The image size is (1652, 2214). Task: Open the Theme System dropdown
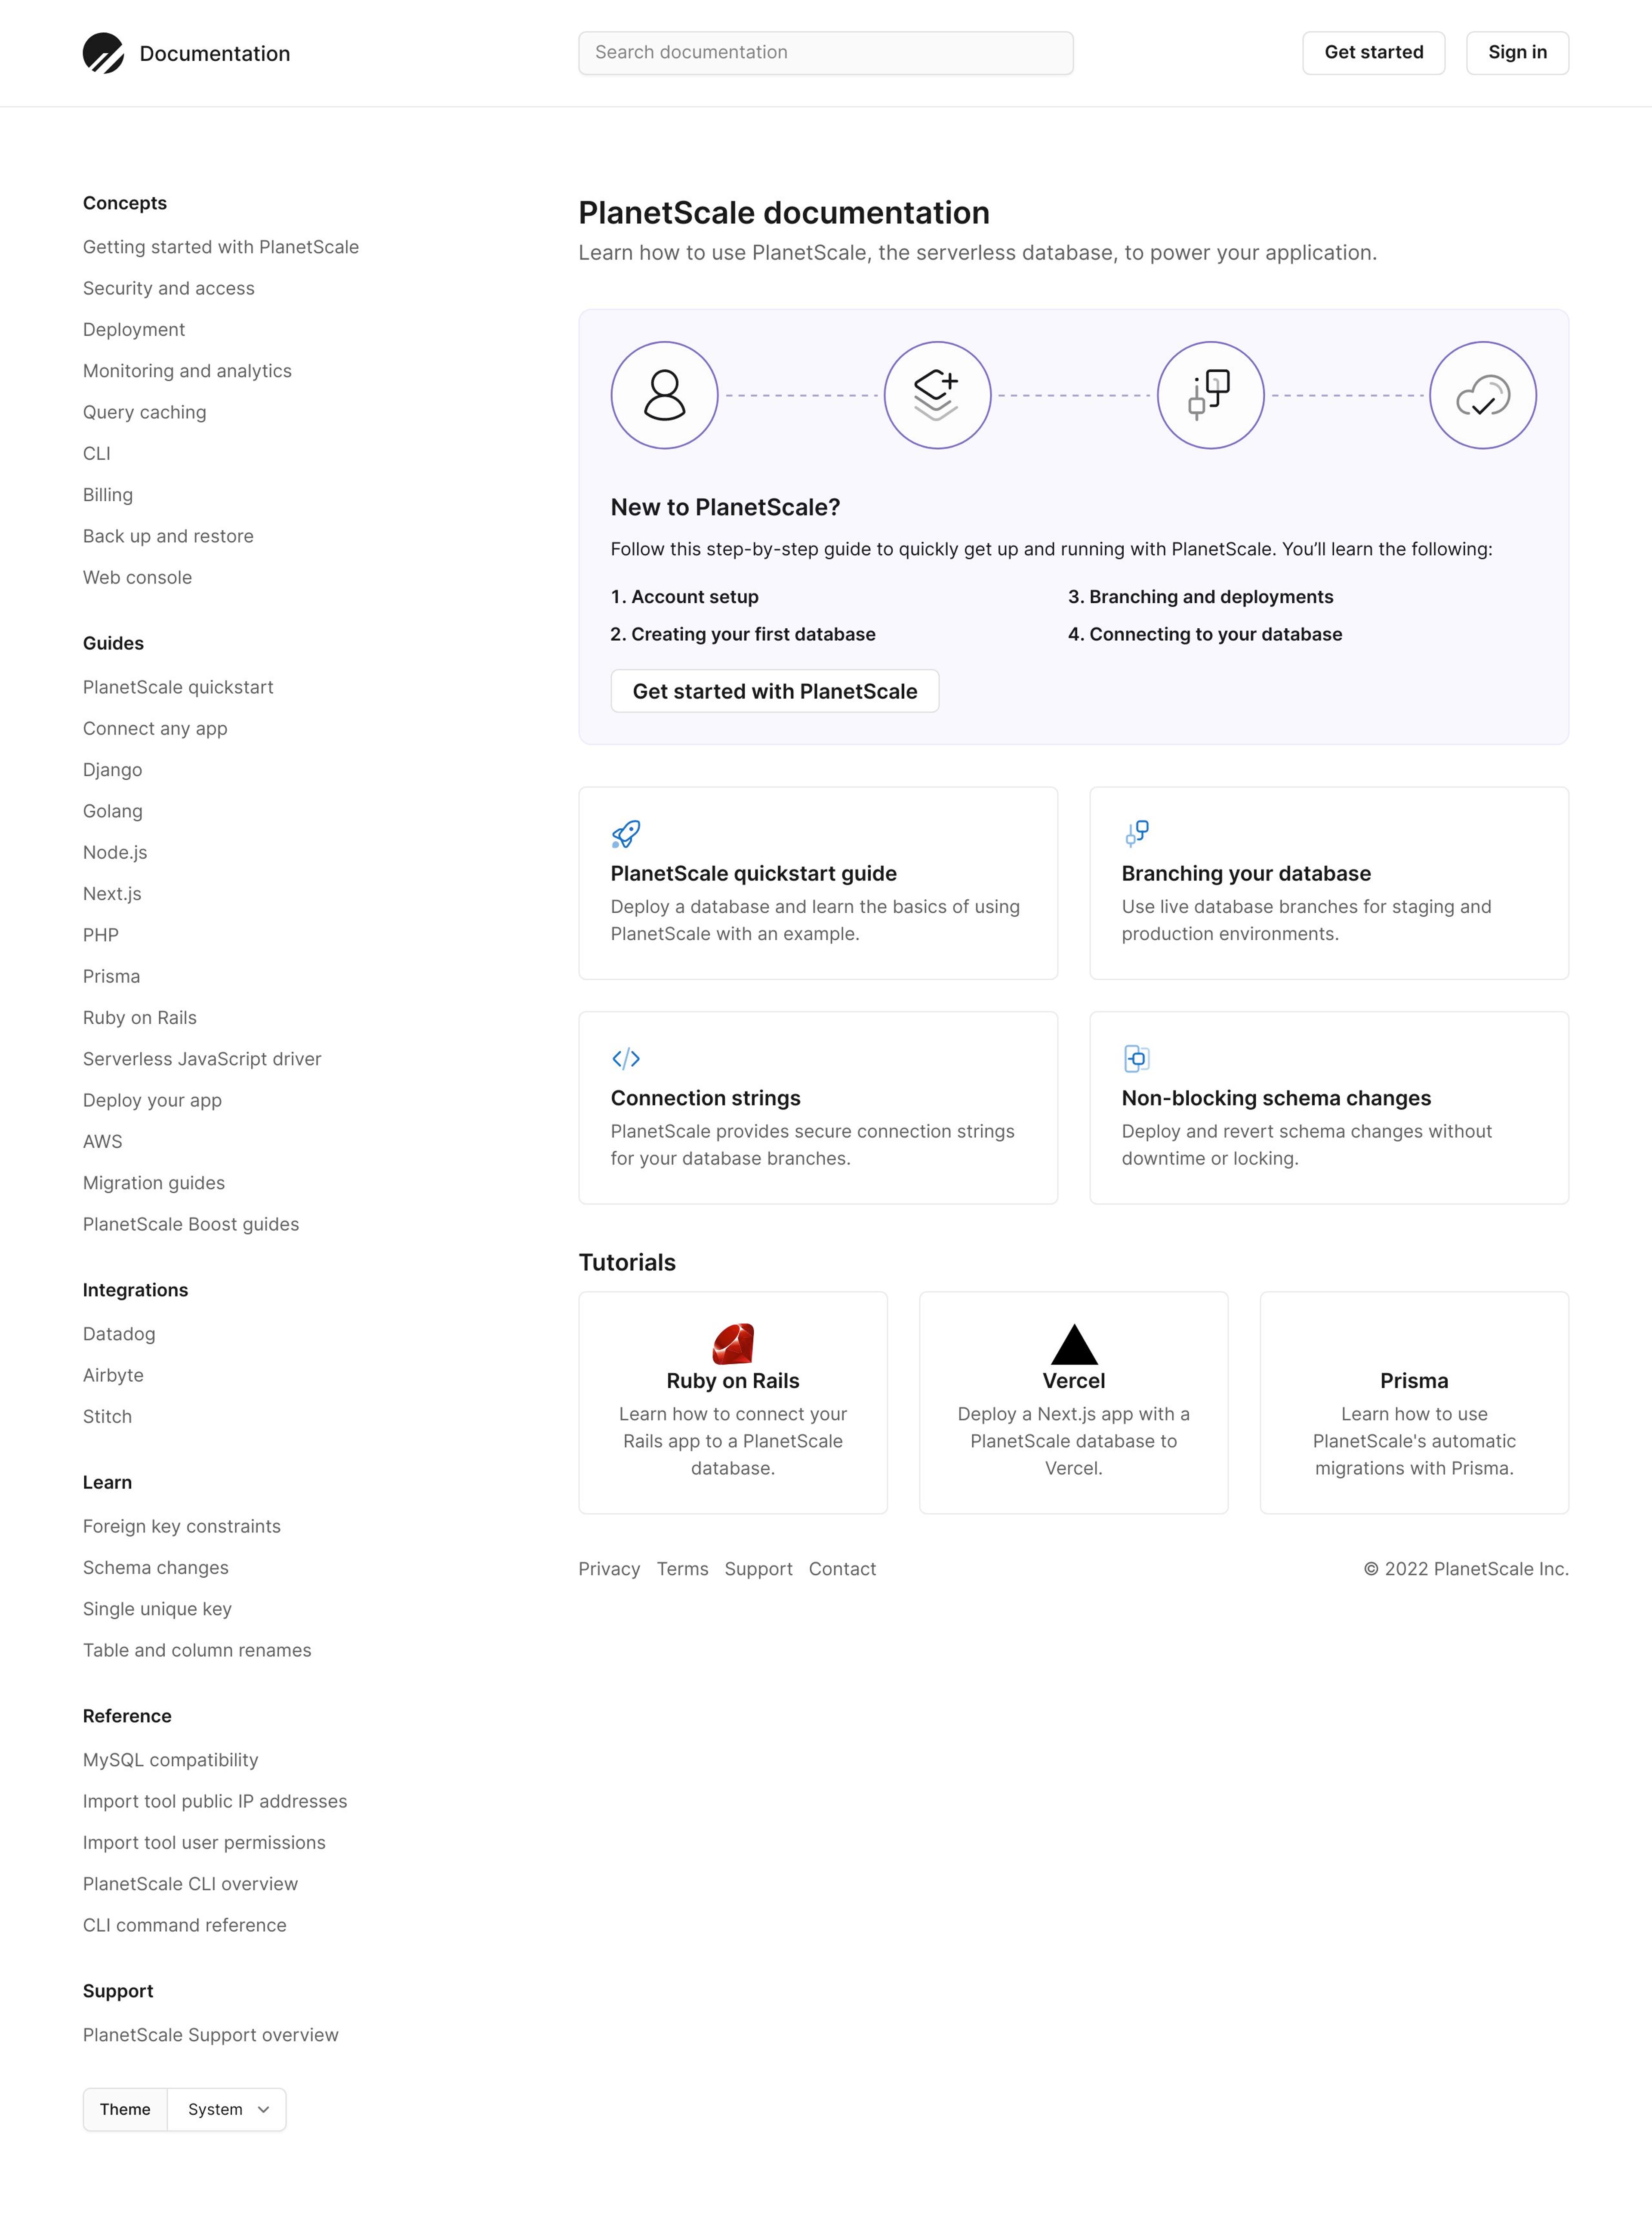(x=227, y=2109)
